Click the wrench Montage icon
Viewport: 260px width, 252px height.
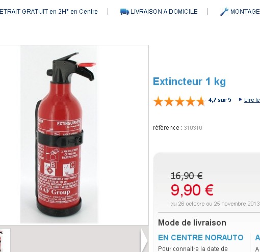224,12
